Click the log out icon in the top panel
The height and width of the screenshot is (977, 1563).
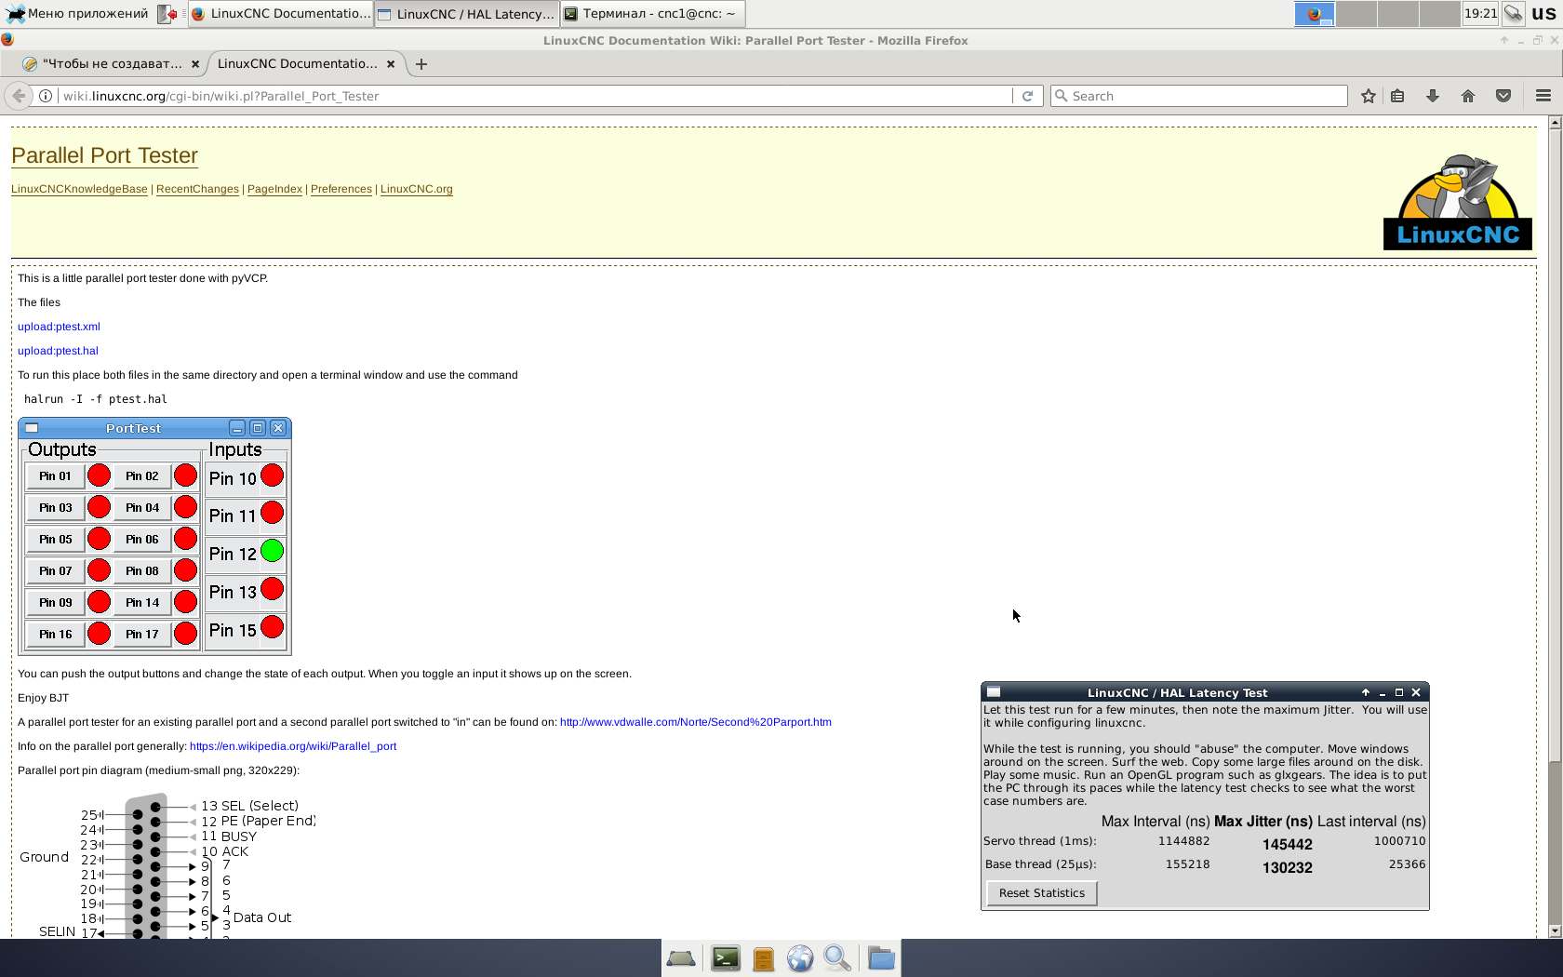click(167, 14)
